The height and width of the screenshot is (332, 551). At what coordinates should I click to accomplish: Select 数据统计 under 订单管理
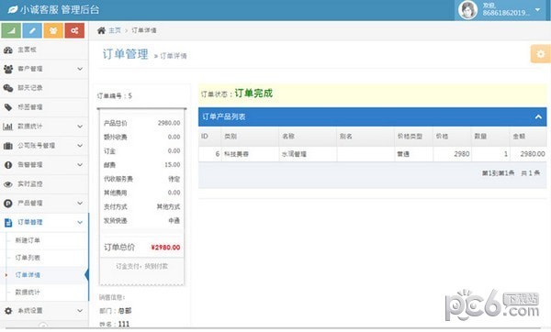tap(28, 293)
